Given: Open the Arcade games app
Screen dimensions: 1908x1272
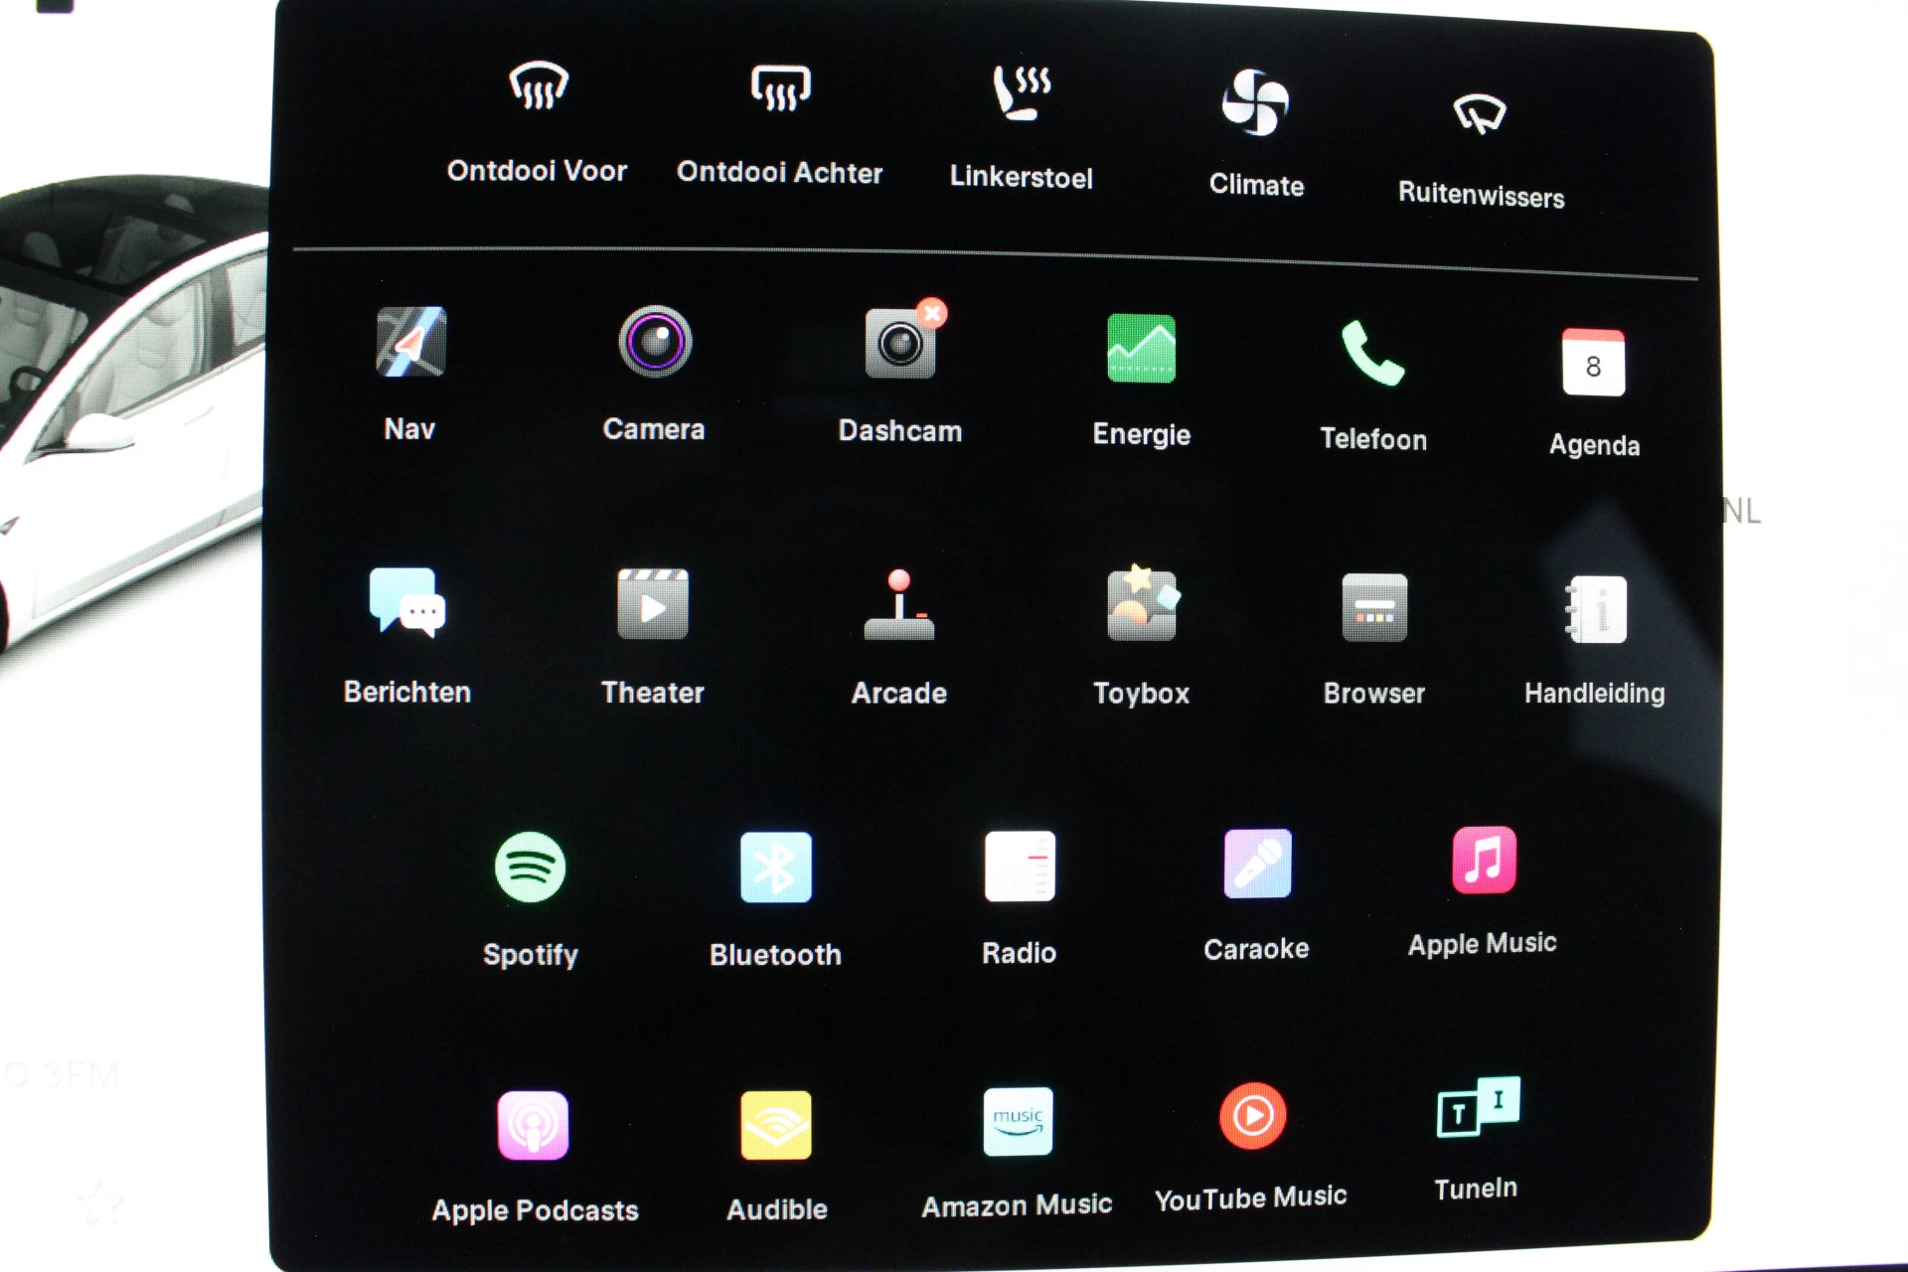Looking at the screenshot, I should (898, 605).
